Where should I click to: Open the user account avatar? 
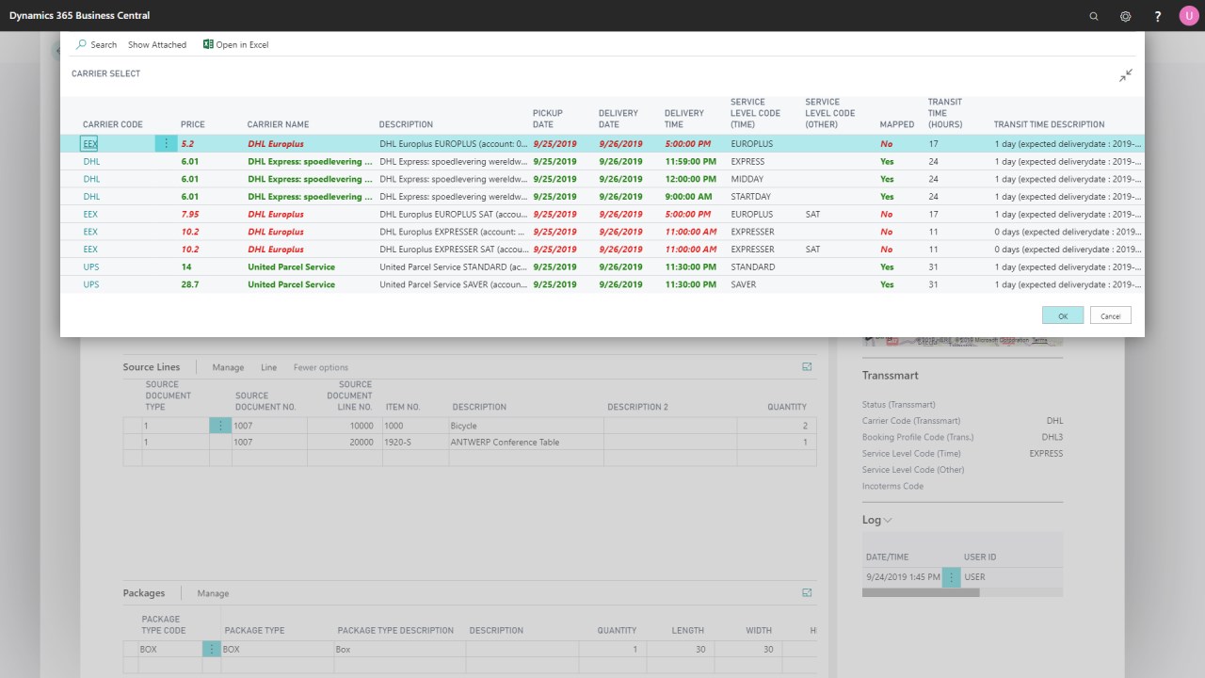click(x=1188, y=16)
